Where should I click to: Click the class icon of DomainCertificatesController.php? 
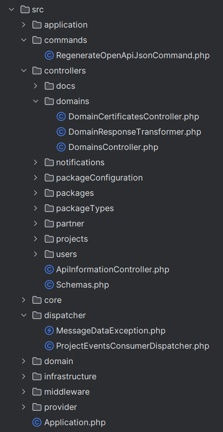point(61,117)
